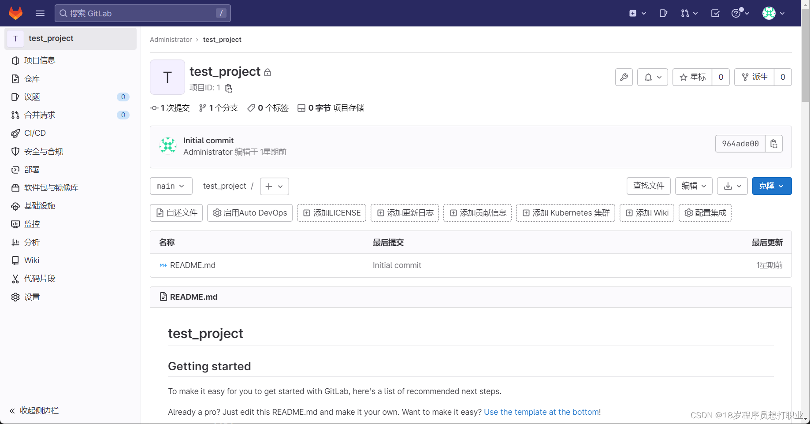The image size is (810, 424).
Task: Click 添加 Wiki button
Action: click(x=647, y=213)
